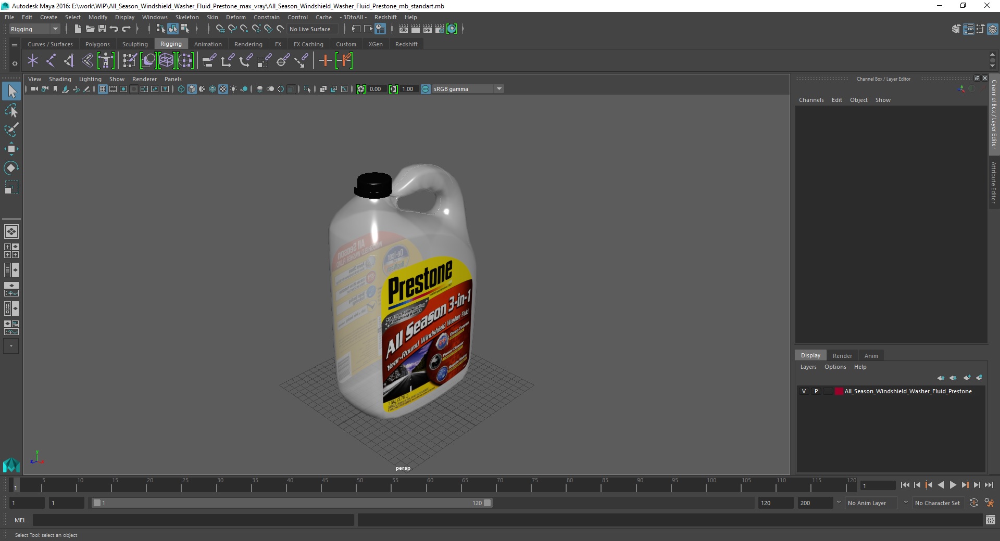Activate the Lasso select tool
Viewport: 1000px width, 541px height.
(11, 111)
